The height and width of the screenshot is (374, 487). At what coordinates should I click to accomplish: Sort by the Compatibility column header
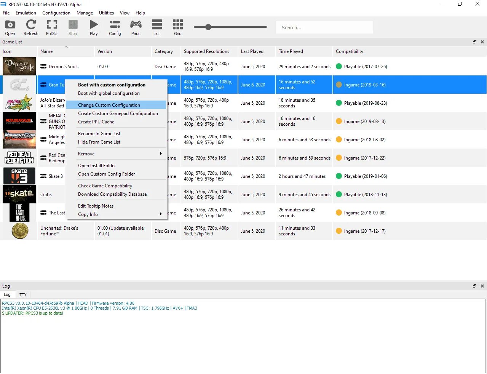(410, 51)
